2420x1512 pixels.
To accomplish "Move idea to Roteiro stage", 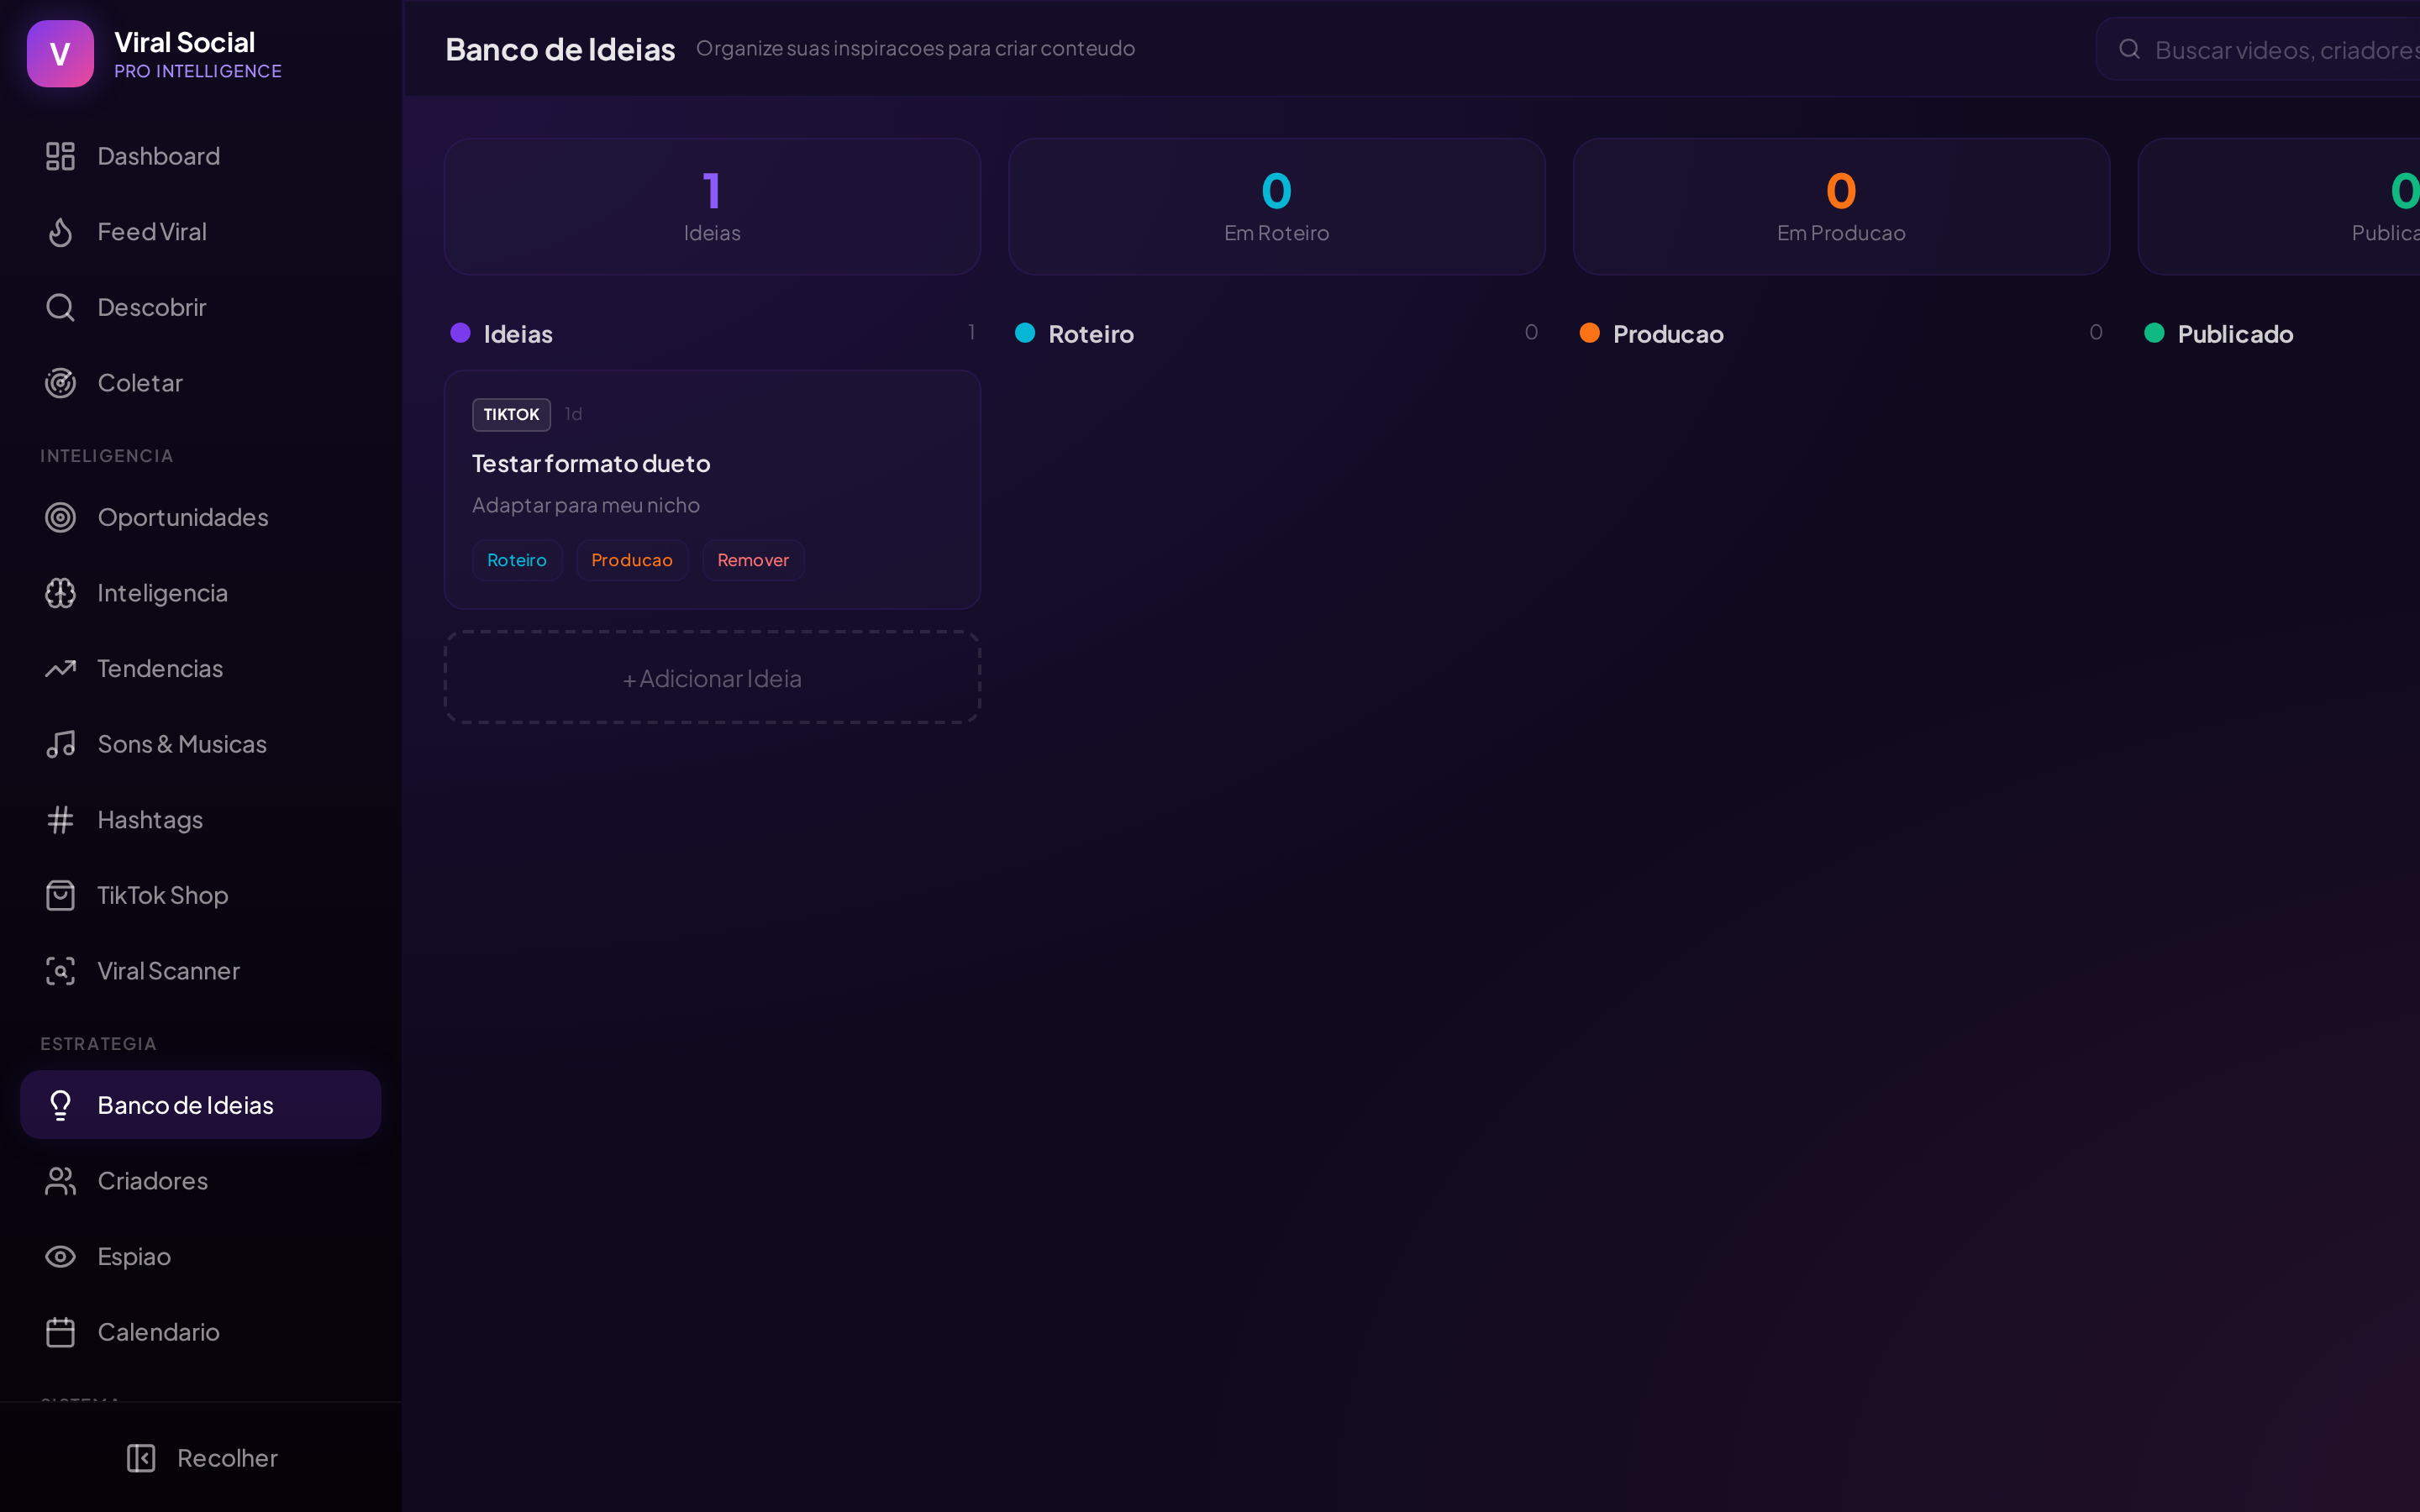I will click(x=517, y=560).
